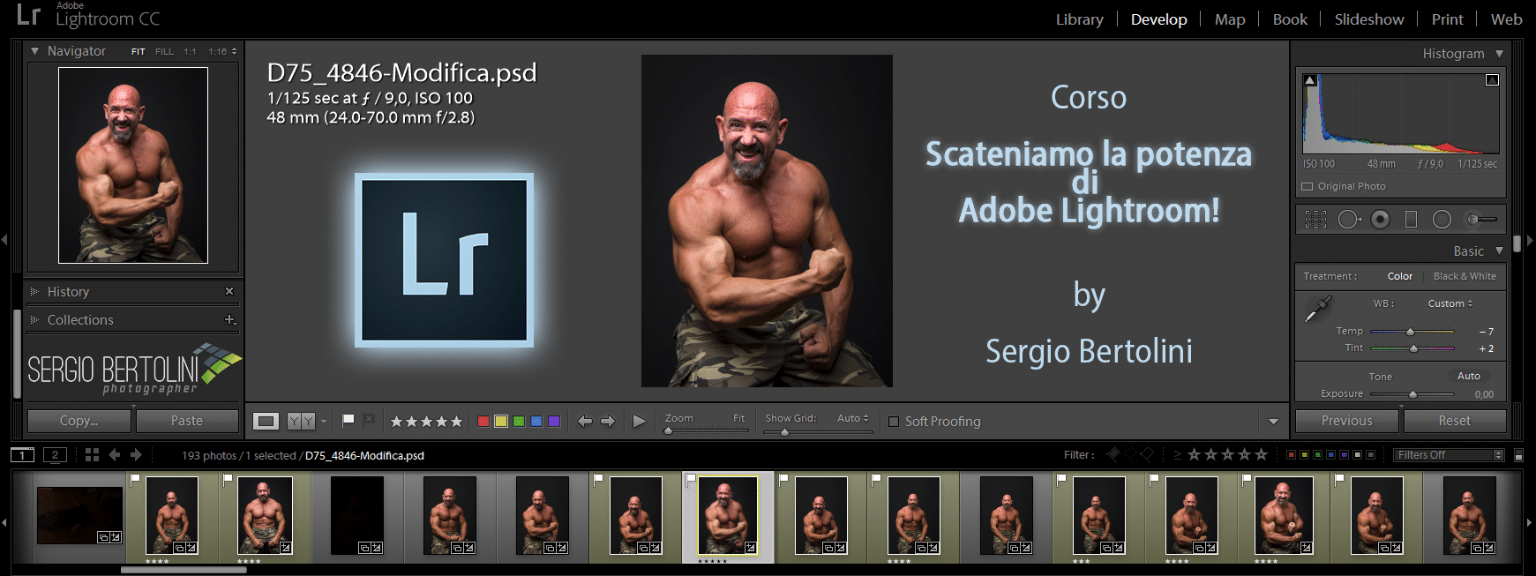Filter by flagged status in filmstrip

pos(1114,454)
